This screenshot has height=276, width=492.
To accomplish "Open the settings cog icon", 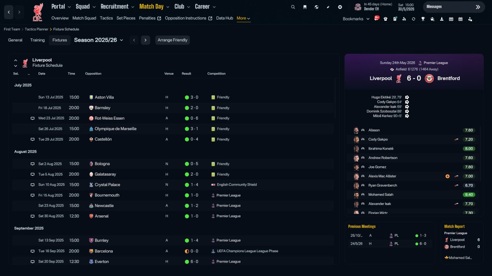I will pyautogui.click(x=340, y=7).
